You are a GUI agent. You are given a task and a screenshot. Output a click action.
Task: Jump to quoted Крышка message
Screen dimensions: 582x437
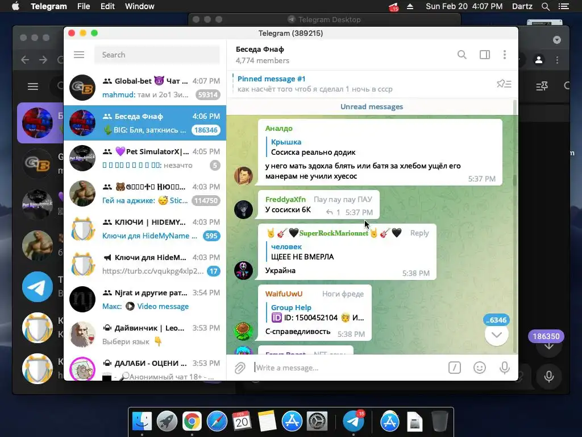coord(313,147)
